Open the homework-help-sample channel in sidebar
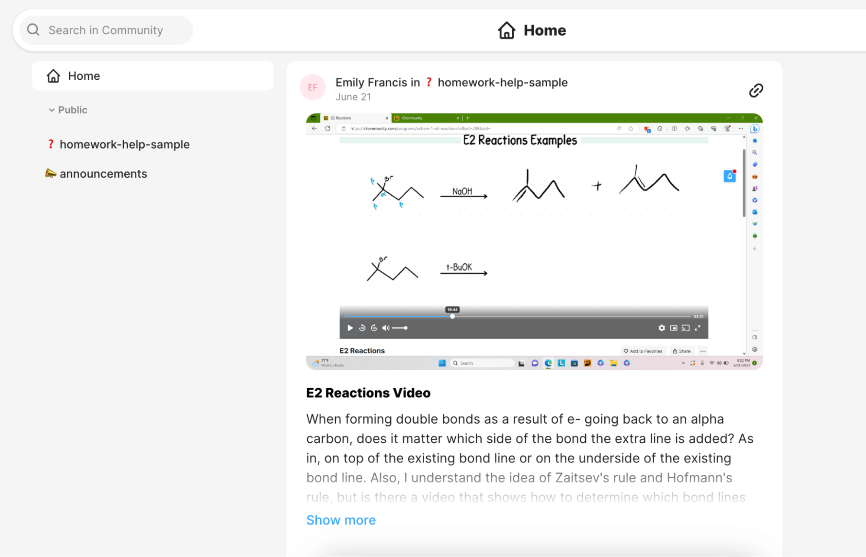This screenshot has width=866, height=557. coord(124,144)
